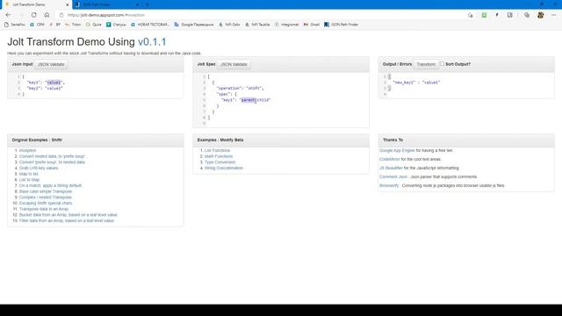Open Filter data from an Array example
This screenshot has height=316, width=562.
[x=67, y=220]
